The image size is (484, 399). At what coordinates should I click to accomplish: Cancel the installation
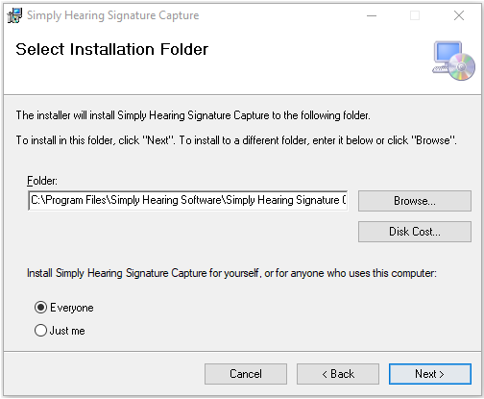point(246,374)
